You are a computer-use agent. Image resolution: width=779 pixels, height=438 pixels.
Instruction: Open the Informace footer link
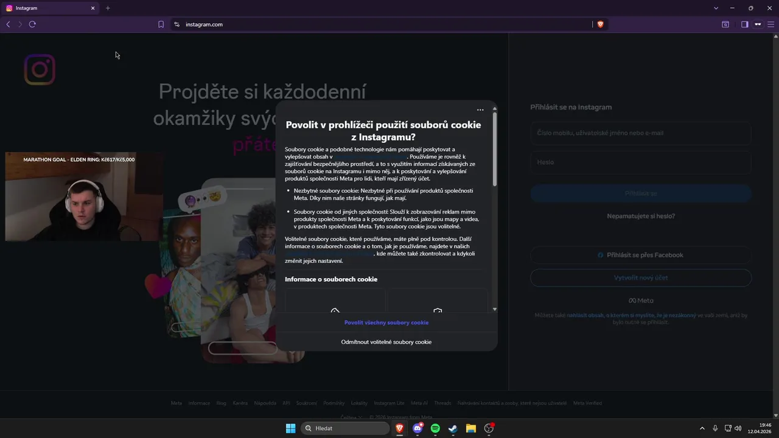199,403
